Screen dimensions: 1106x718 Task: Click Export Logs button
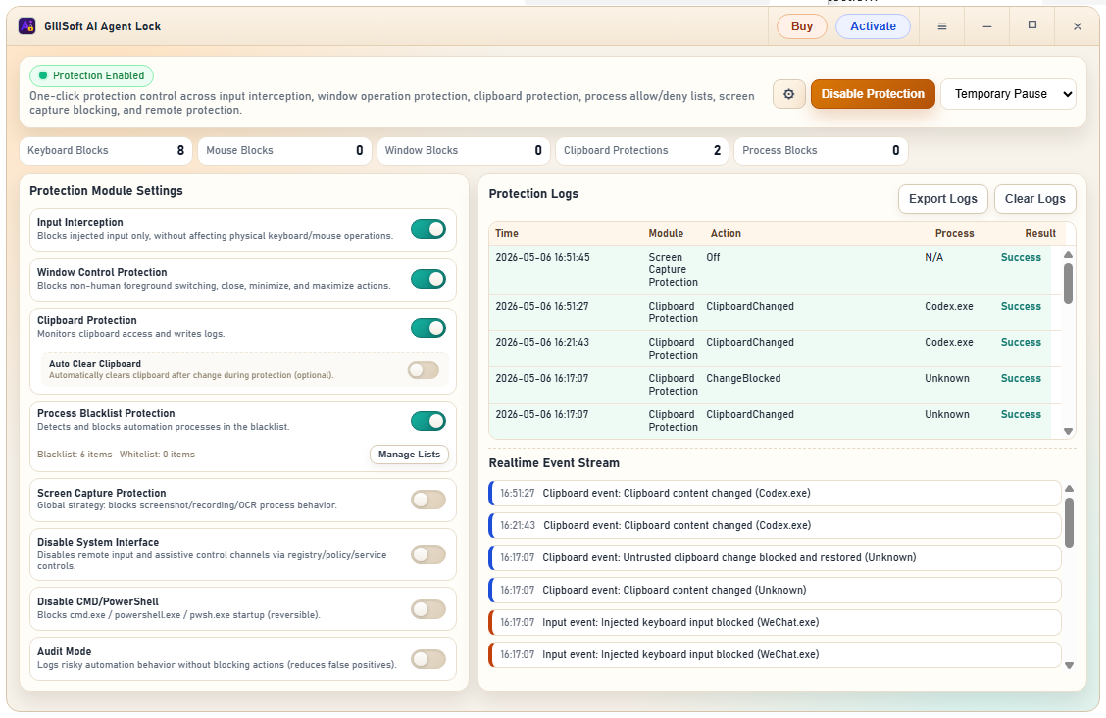(x=943, y=199)
